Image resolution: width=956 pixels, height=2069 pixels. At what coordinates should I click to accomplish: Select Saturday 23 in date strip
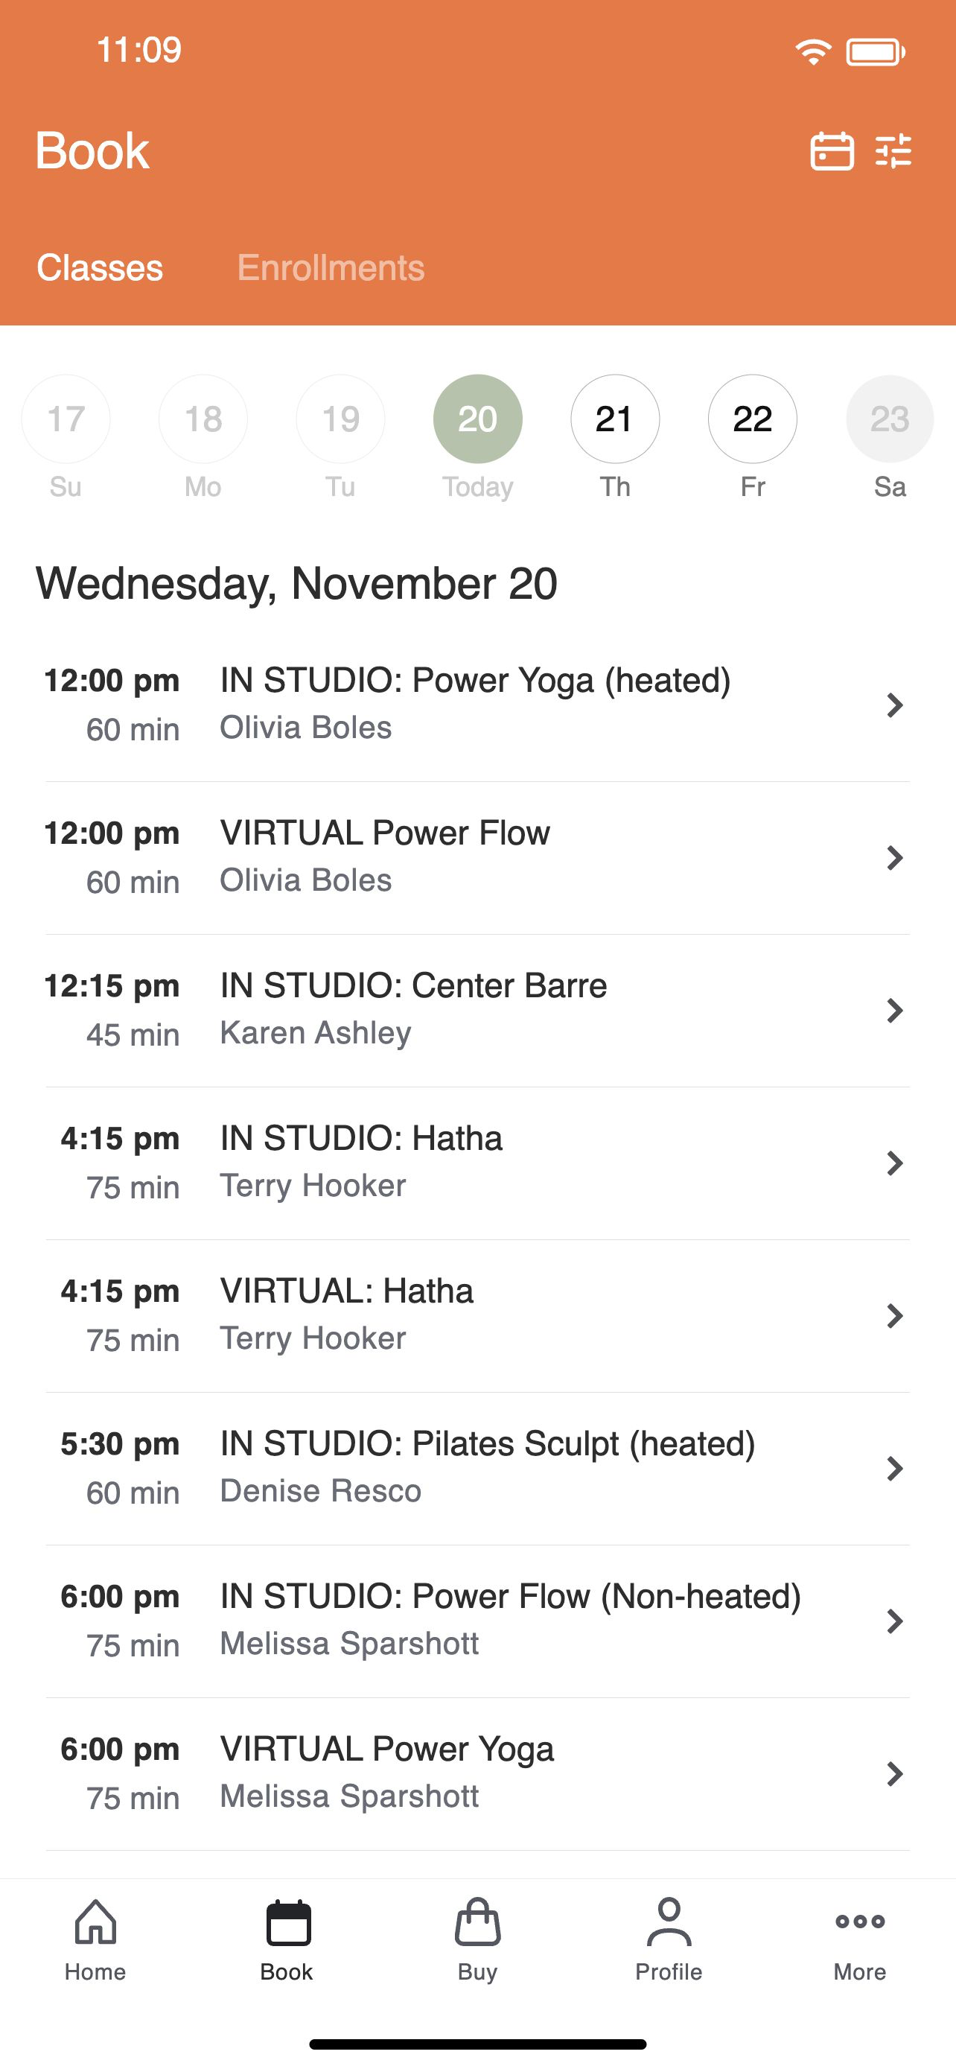tap(890, 419)
